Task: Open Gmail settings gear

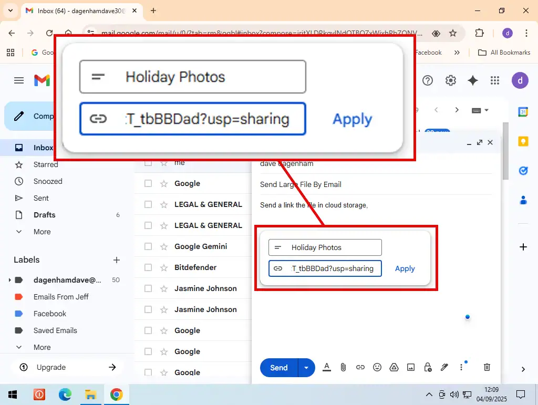Action: [x=450, y=80]
